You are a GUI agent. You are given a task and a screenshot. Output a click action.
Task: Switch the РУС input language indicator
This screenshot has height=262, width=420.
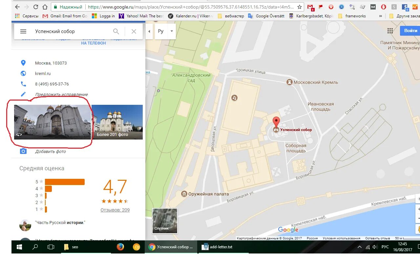[385, 247]
